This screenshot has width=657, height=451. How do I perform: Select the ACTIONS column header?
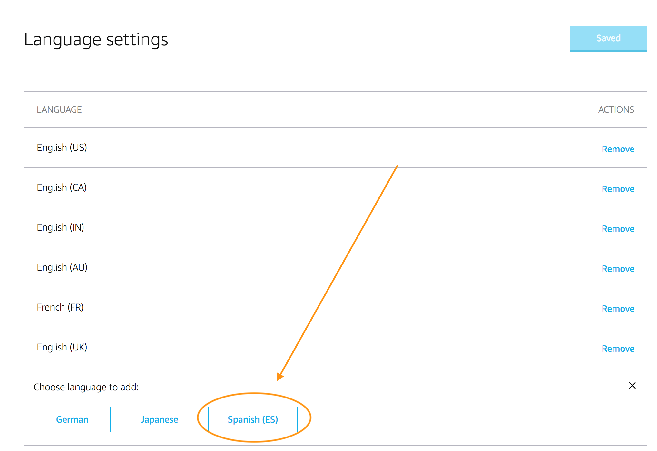616,110
